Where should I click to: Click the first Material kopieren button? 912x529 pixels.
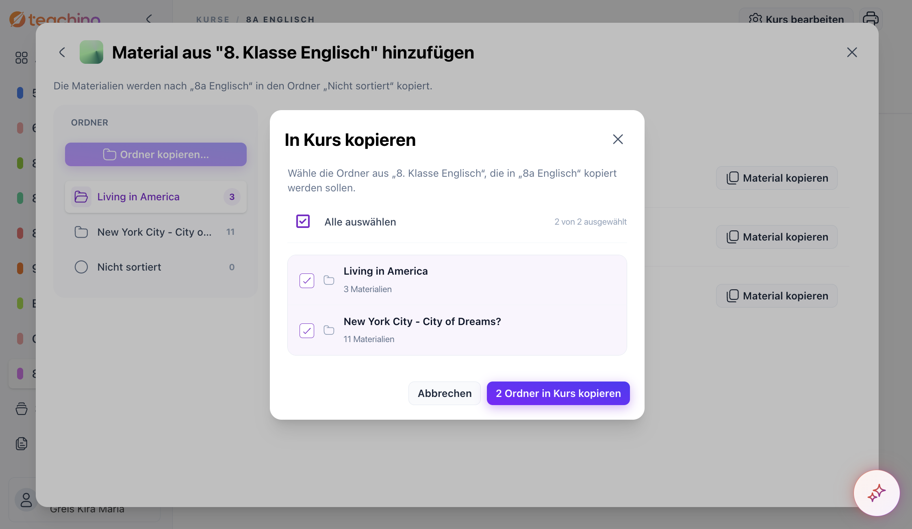777,178
